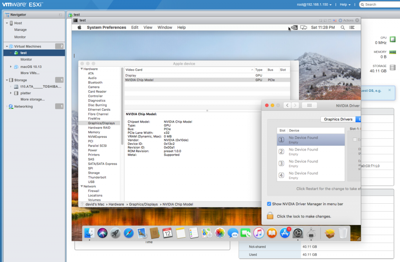Open iTunes music icon in dock
The width and height of the screenshot is (400, 262).
(259, 233)
